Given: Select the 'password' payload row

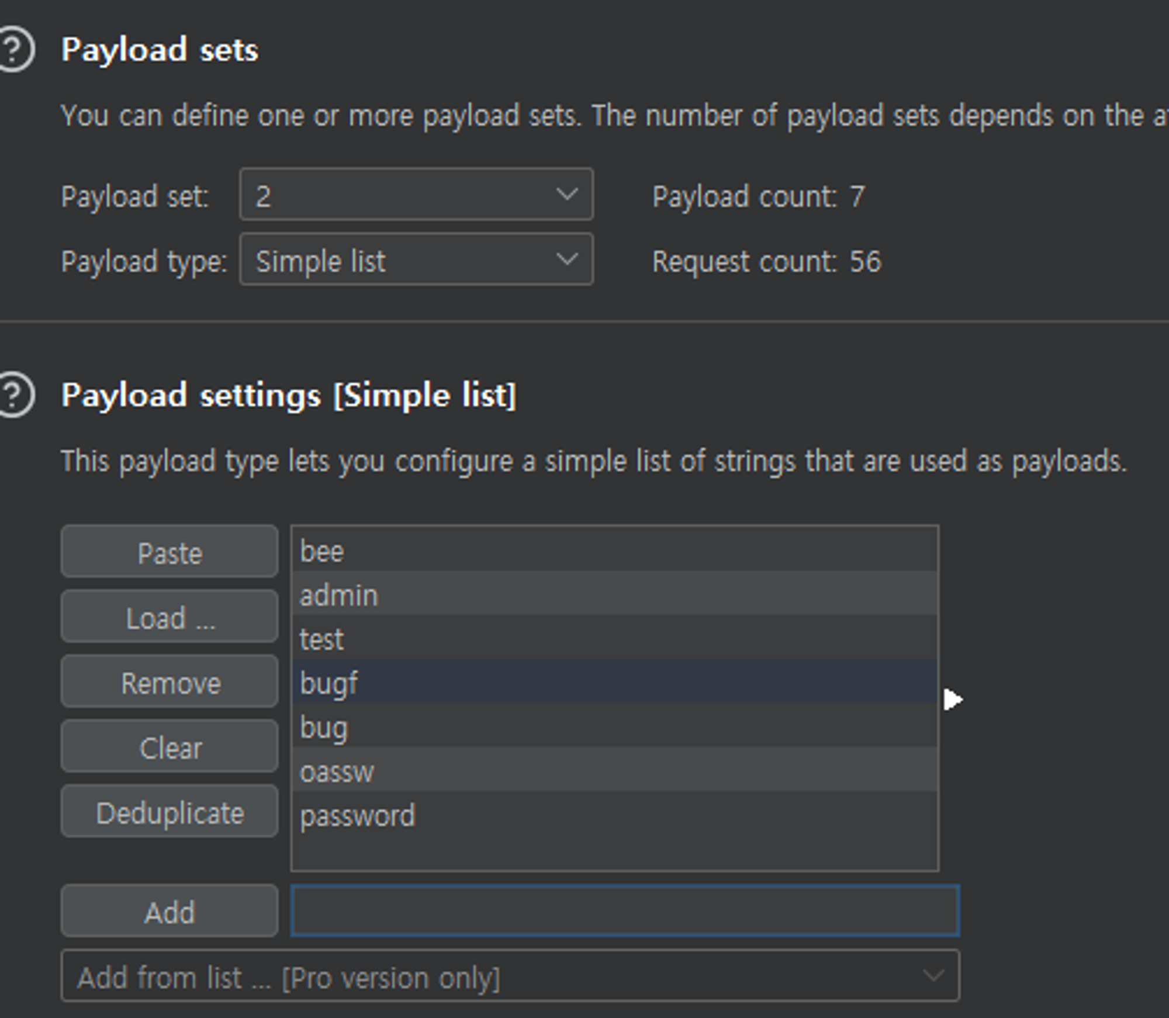Looking at the screenshot, I should (x=615, y=813).
